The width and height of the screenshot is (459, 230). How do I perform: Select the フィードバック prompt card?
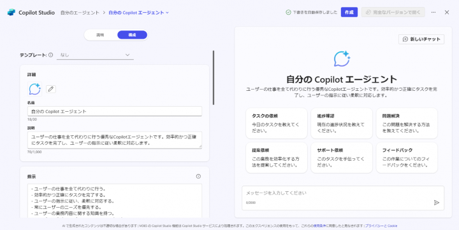407,158
